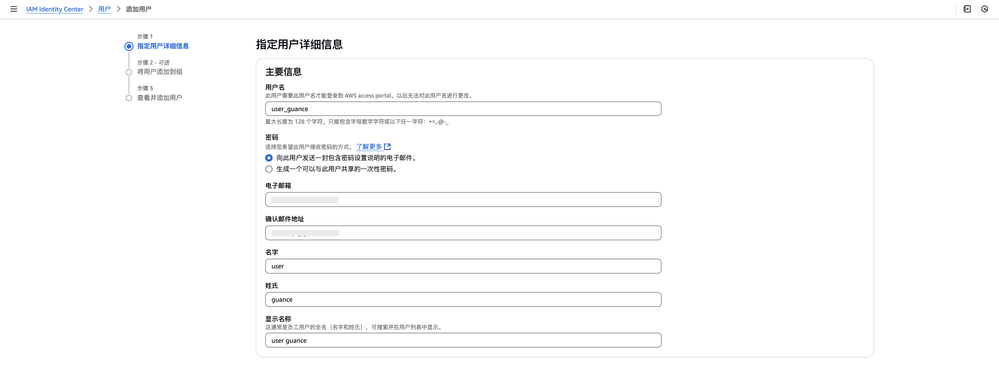This screenshot has height=366, width=999.
Task: Click the 名字 field containing user
Action: 463,267
